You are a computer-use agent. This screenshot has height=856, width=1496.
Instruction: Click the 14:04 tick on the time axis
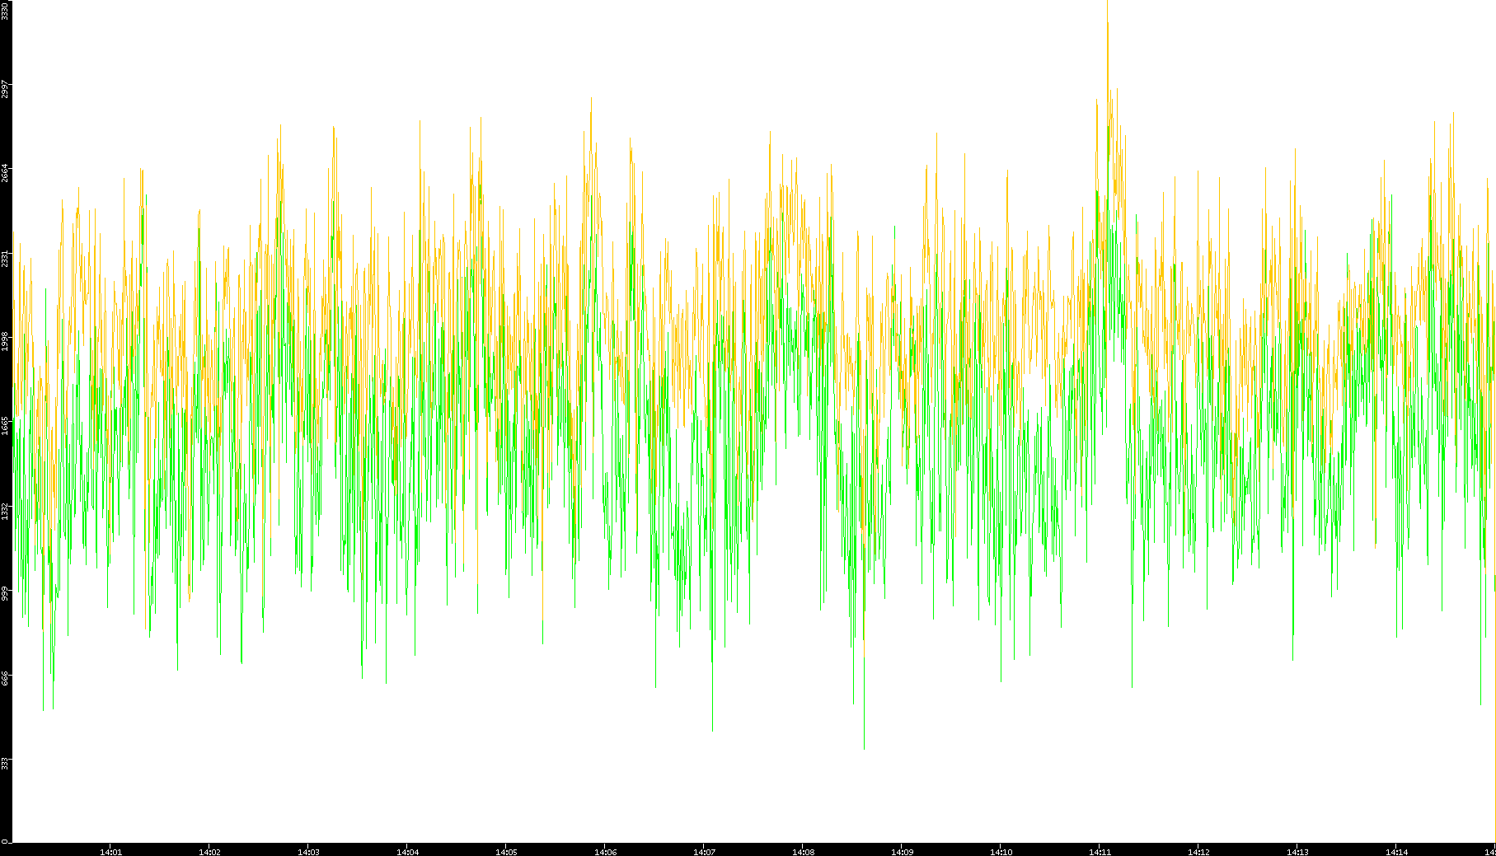(x=407, y=852)
